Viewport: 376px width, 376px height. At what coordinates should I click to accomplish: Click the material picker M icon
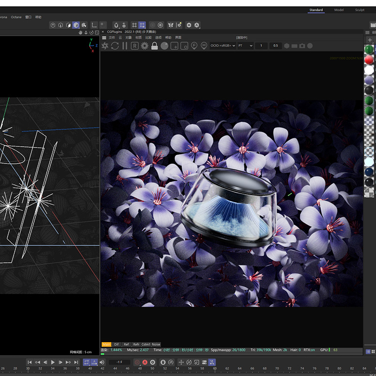tap(204, 46)
